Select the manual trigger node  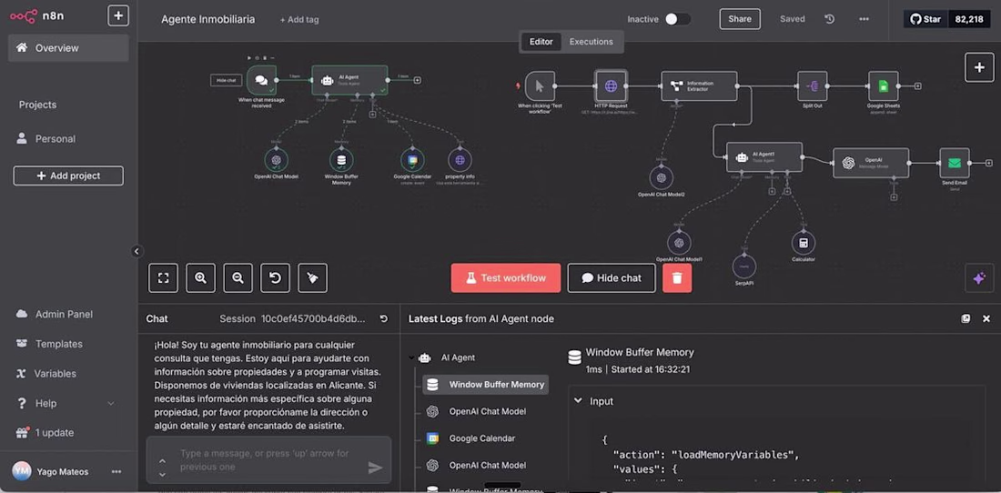pos(540,86)
